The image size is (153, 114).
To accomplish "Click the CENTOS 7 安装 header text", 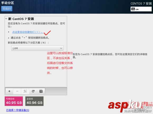I will point(141,4).
